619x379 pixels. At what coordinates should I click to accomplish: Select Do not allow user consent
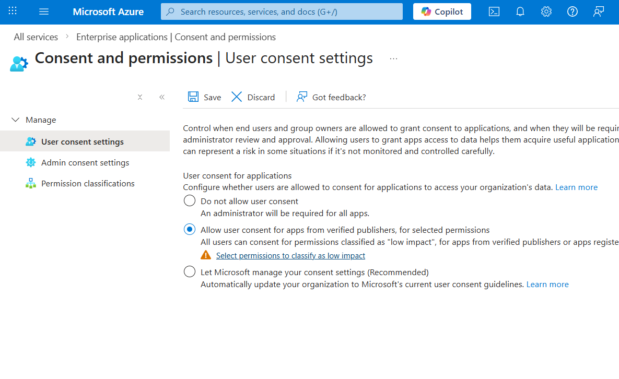190,201
